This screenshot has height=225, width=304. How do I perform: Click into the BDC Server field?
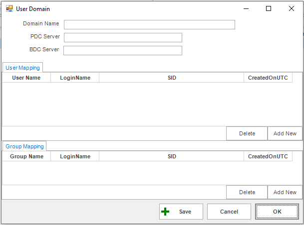coord(123,51)
